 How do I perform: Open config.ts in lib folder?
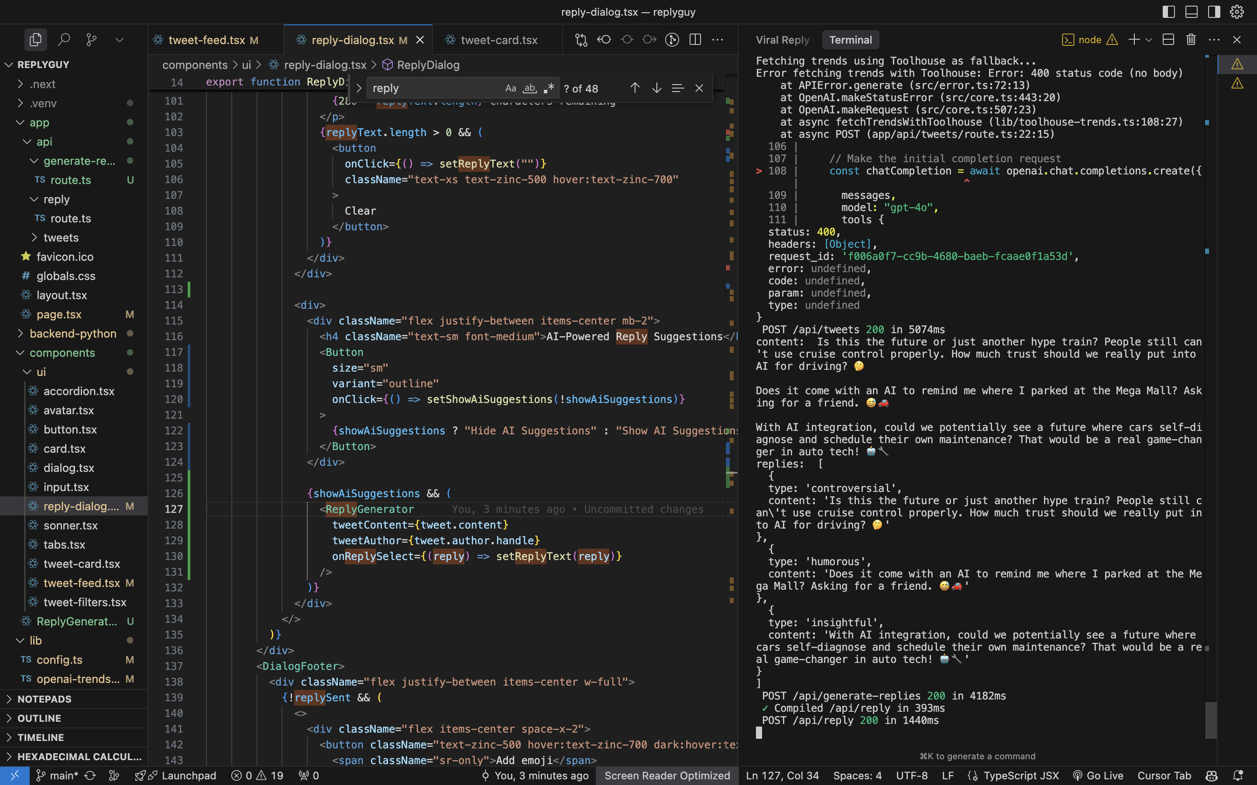[74, 660]
